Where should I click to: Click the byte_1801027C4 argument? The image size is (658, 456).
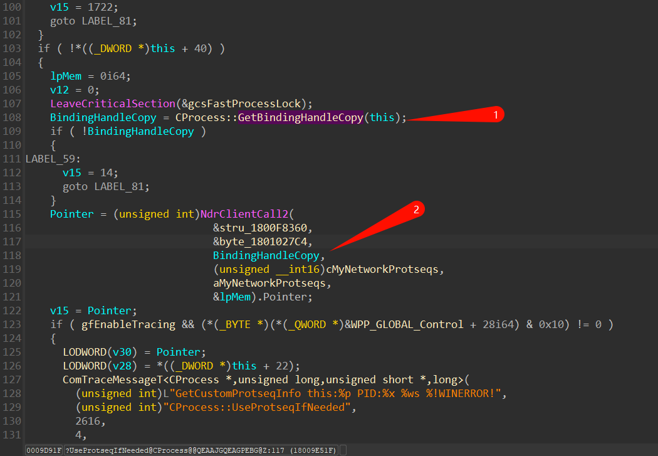pos(265,241)
